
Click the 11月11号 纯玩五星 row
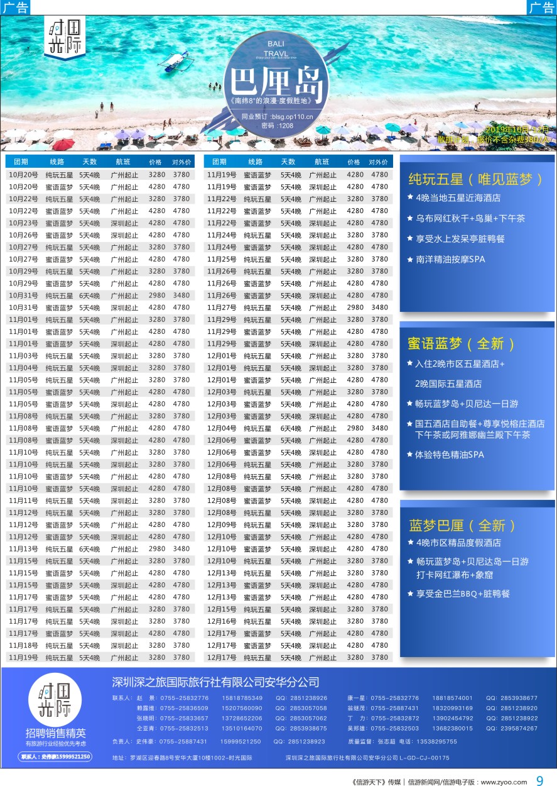coord(100,501)
